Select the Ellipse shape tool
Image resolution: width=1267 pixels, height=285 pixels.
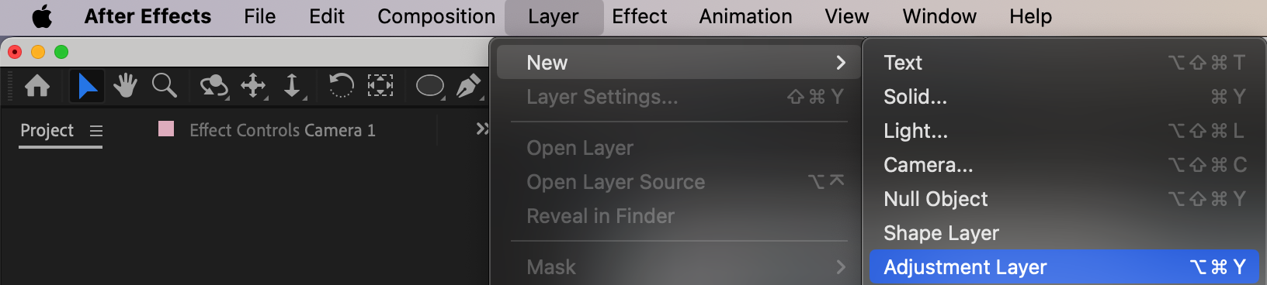tap(430, 86)
